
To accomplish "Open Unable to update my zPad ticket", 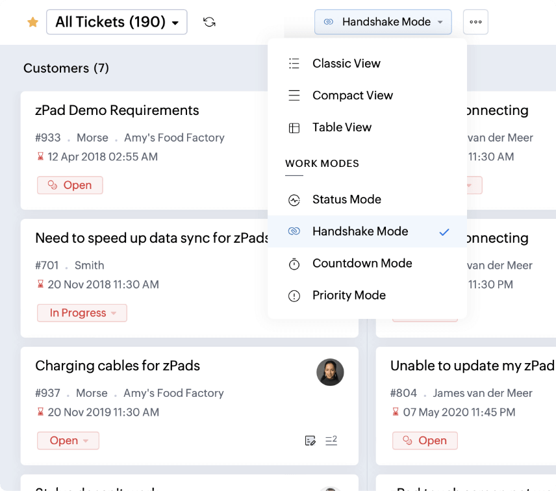I will tap(472, 366).
